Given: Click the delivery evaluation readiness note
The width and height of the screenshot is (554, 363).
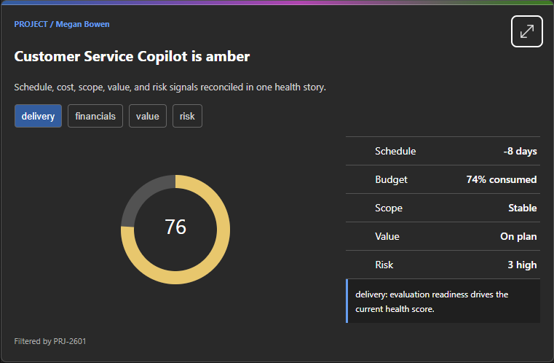Looking at the screenshot, I should click(x=443, y=301).
